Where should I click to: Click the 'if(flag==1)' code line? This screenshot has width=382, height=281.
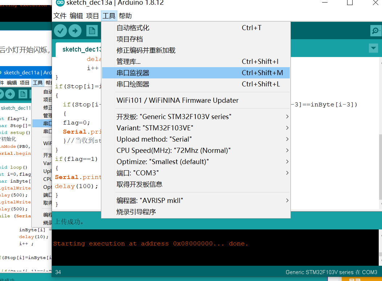76,159
